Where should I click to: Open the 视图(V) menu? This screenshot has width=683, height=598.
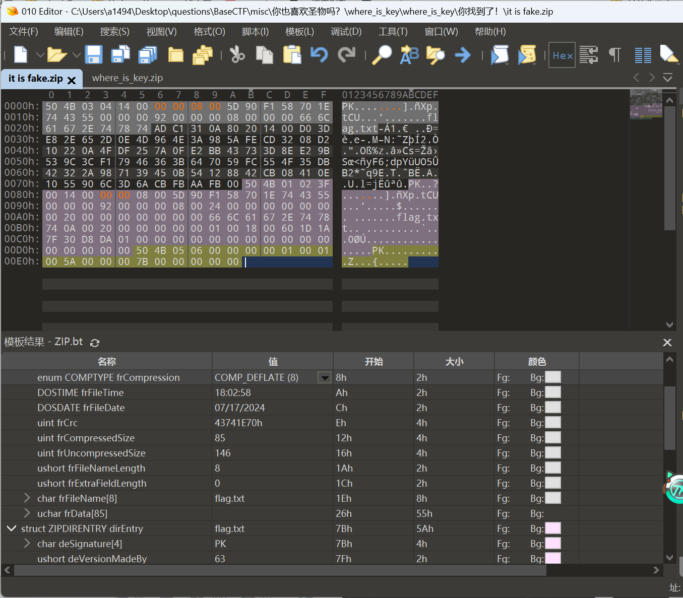tap(161, 32)
